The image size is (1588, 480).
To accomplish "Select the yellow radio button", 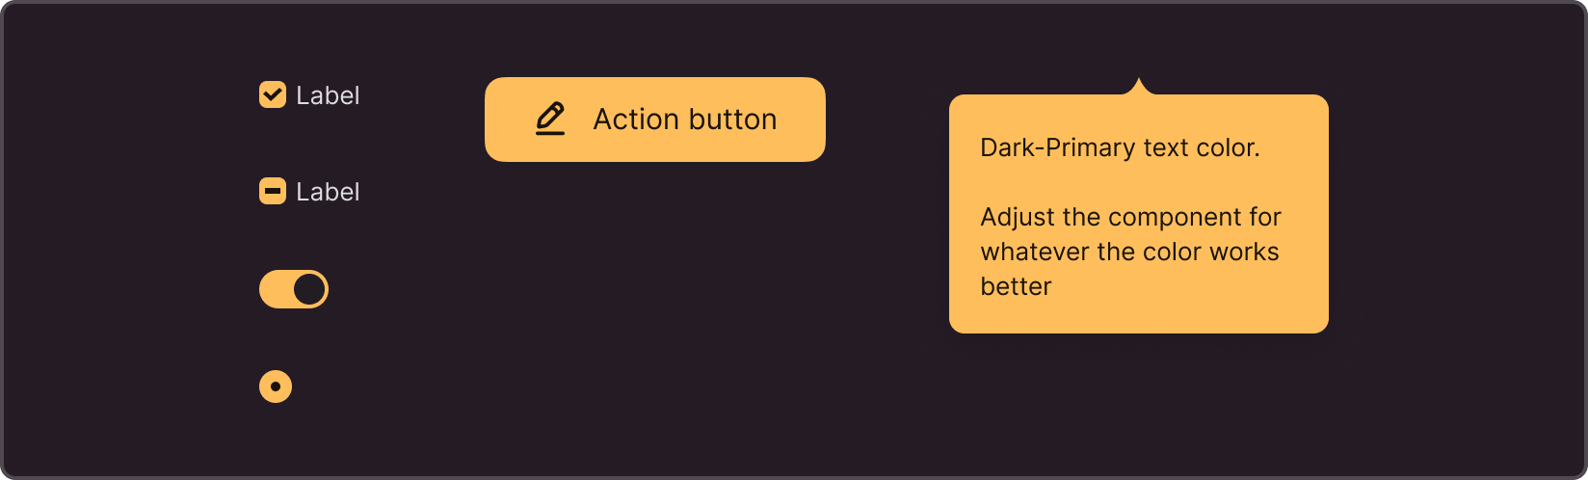I will tap(276, 387).
